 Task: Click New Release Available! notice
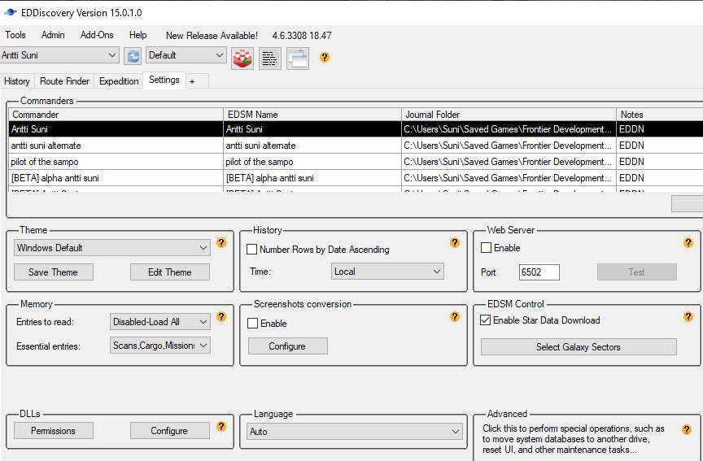(x=212, y=36)
